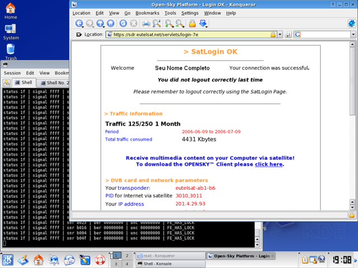Launch the pen writing application from the panel
This screenshot has width=358, height=268.
coord(84,260)
